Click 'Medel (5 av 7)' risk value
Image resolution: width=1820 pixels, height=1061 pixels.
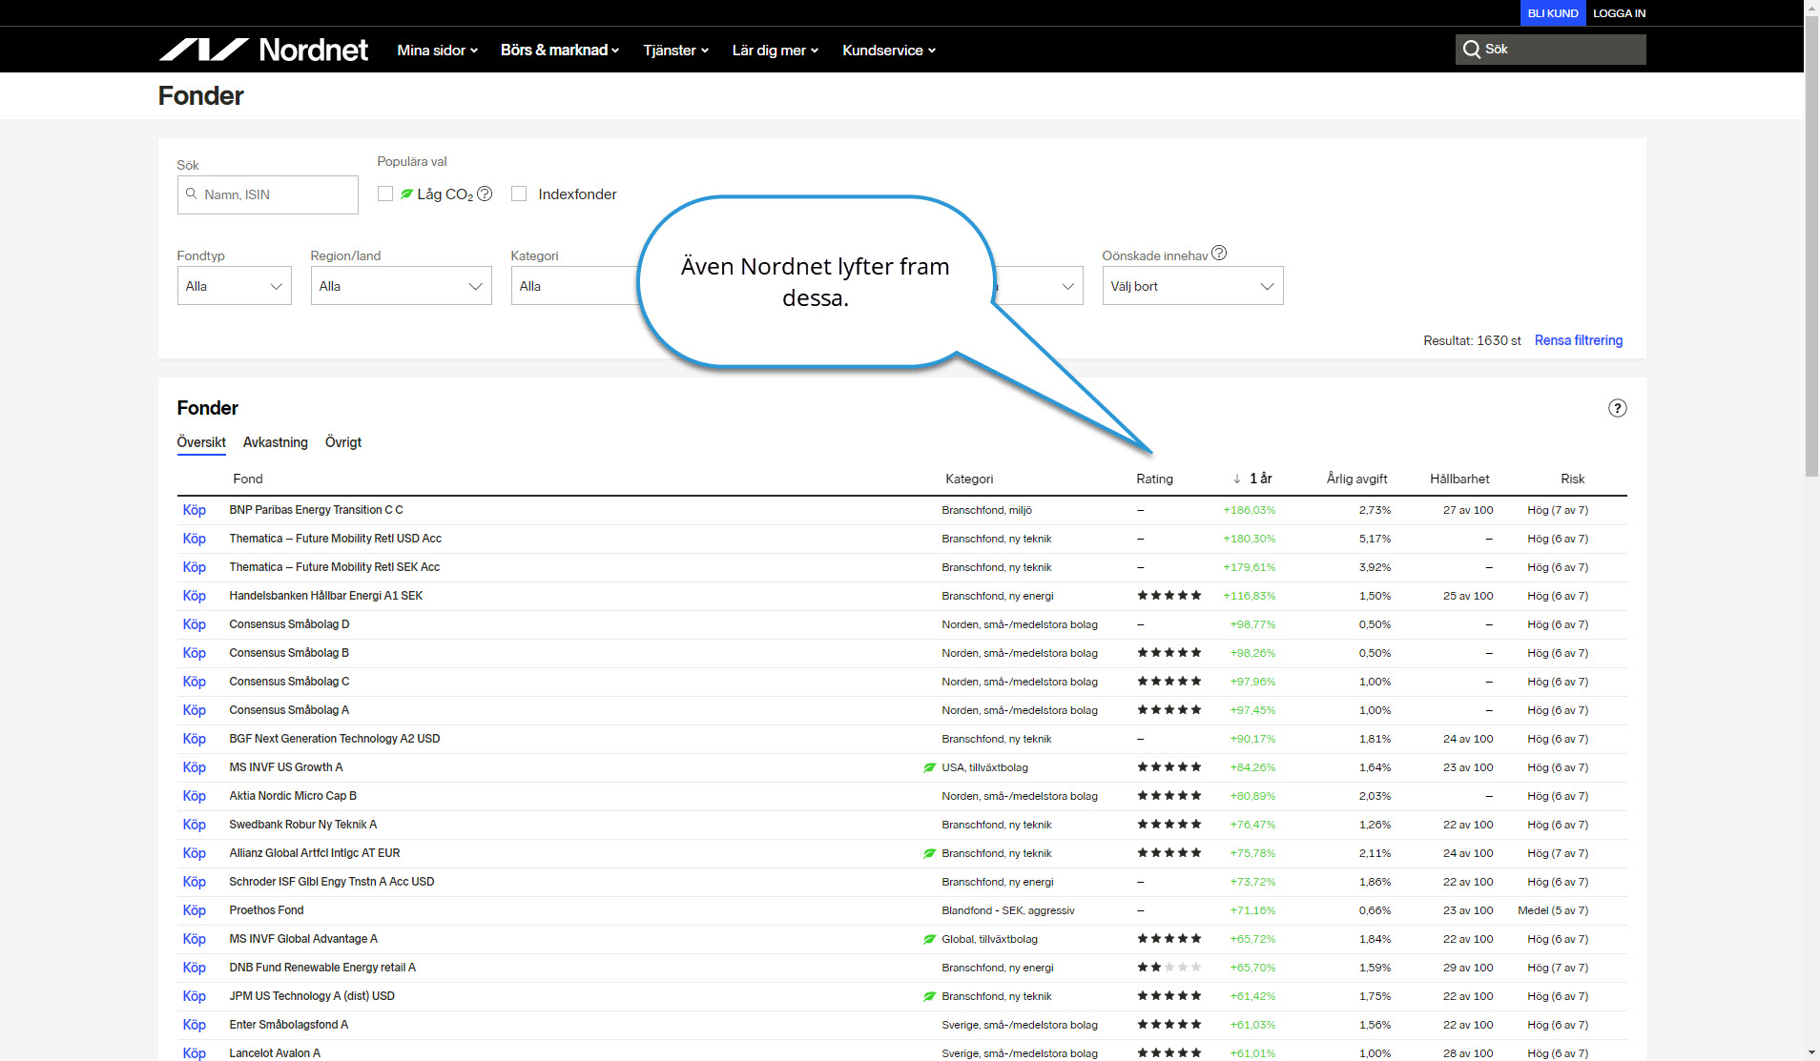coord(1553,910)
